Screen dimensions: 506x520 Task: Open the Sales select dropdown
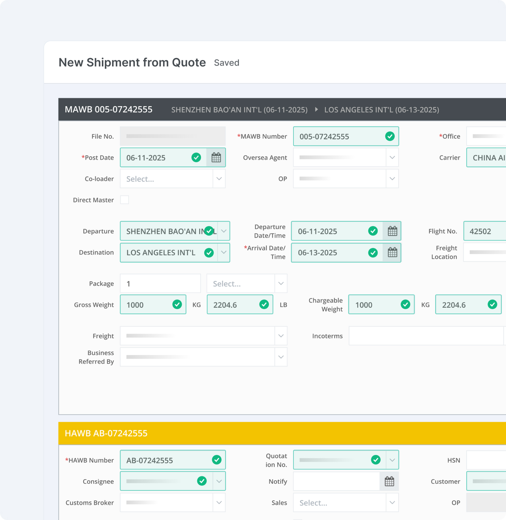click(392, 502)
